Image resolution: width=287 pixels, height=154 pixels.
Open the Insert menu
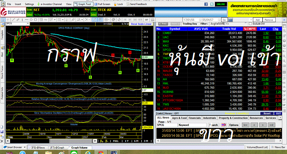pyautogui.click(x=18, y=4)
